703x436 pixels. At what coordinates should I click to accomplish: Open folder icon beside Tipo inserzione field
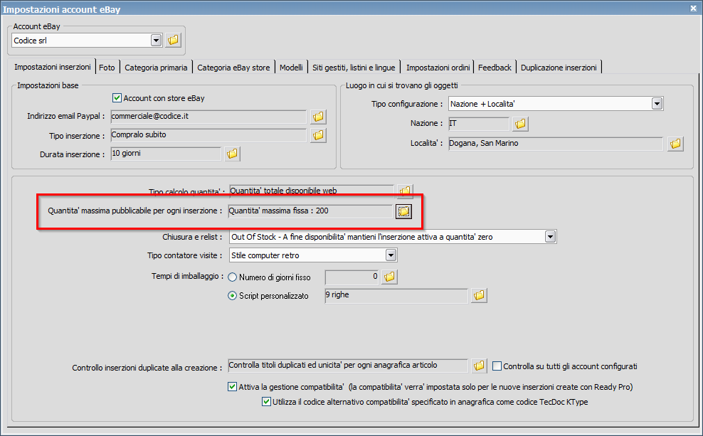[x=318, y=135]
